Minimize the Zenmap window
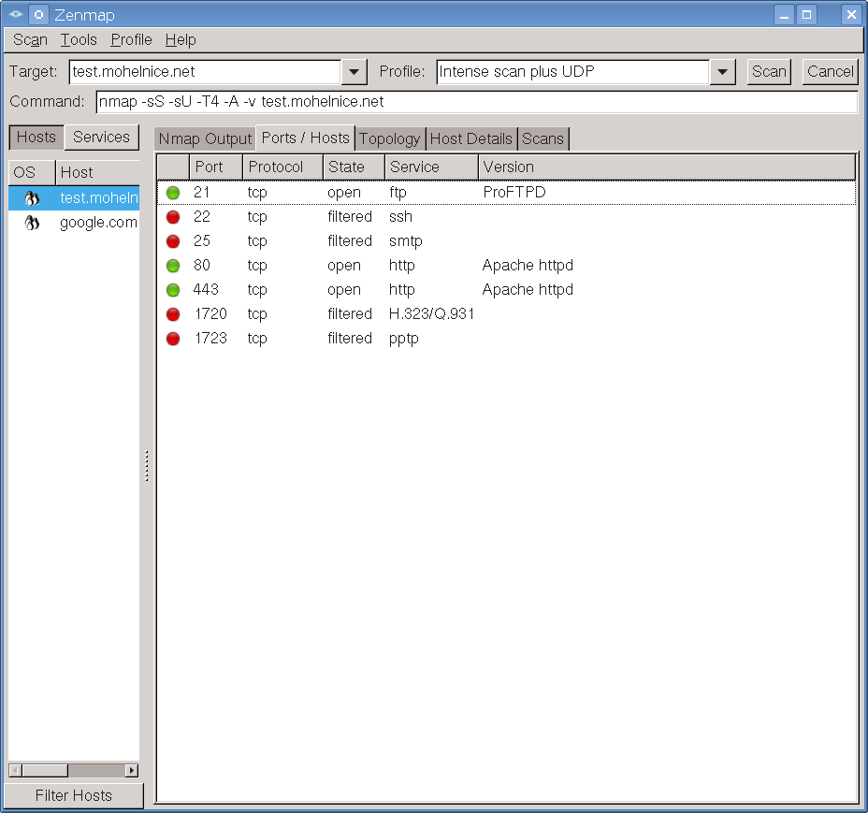 coord(784,15)
